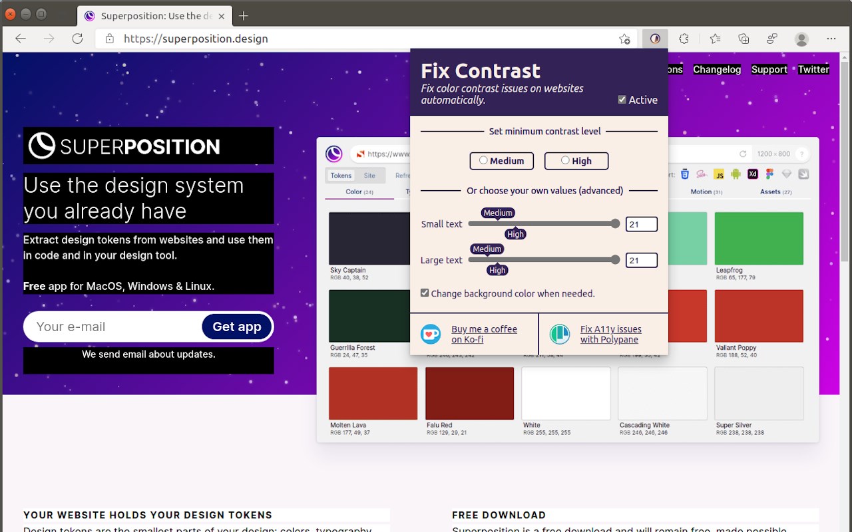The image size is (852, 532).
Task: Open the Collections icon in toolbar
Action: point(744,39)
